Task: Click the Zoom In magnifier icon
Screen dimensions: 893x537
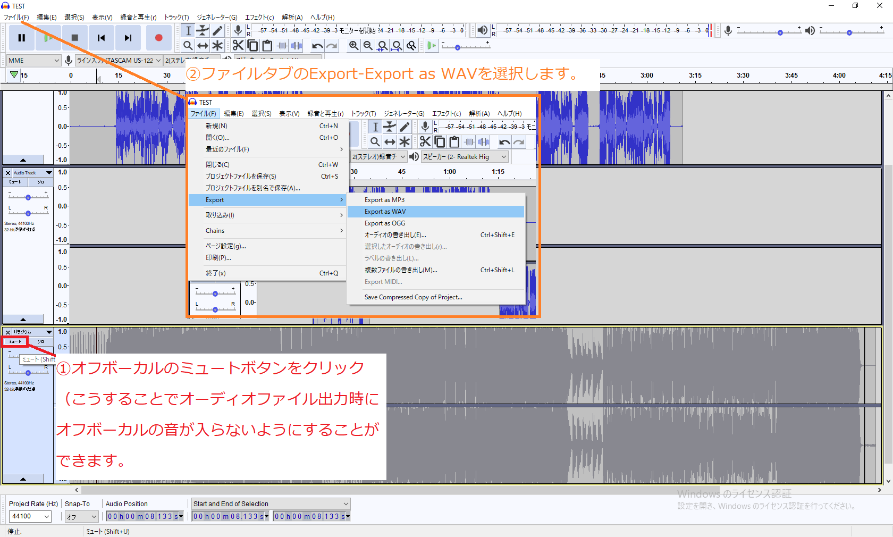Action: (353, 46)
